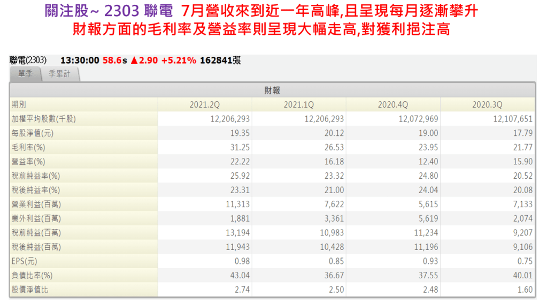The width and height of the screenshot is (547, 304).
Task: Select the 2021.1Q column header
Action: (299, 105)
